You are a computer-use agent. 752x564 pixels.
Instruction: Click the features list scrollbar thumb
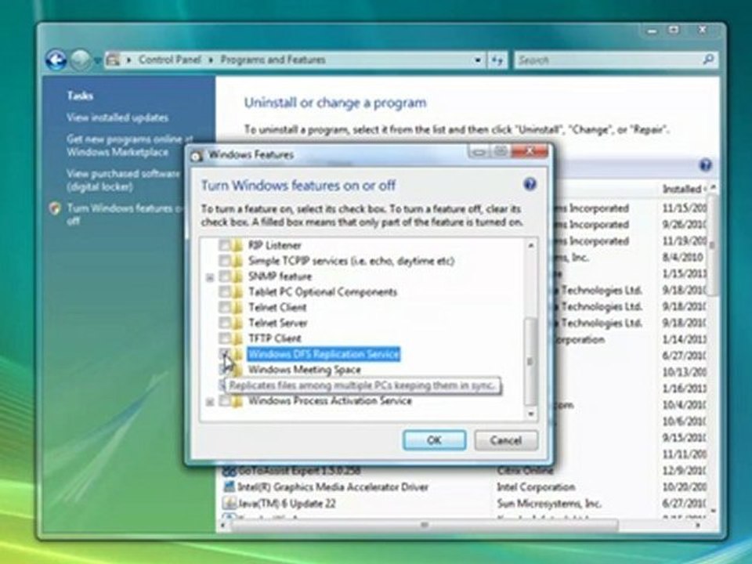tap(530, 360)
